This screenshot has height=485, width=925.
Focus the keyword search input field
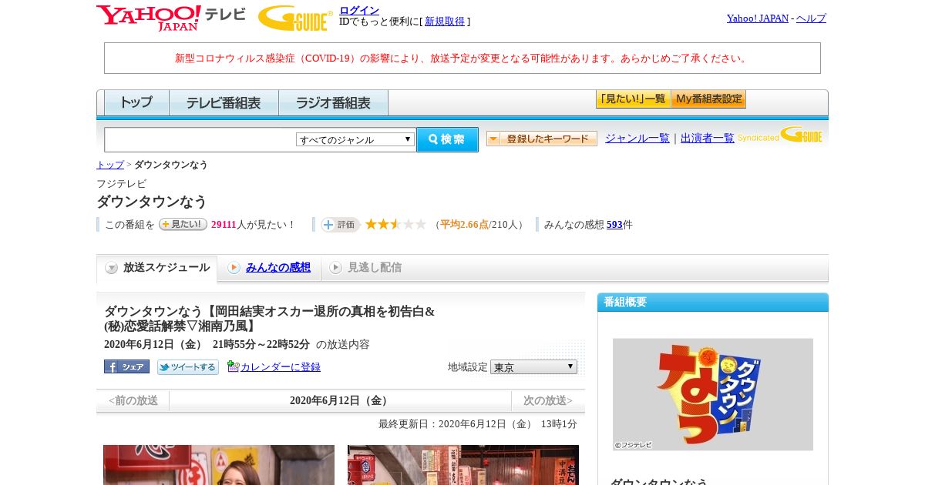click(200, 139)
